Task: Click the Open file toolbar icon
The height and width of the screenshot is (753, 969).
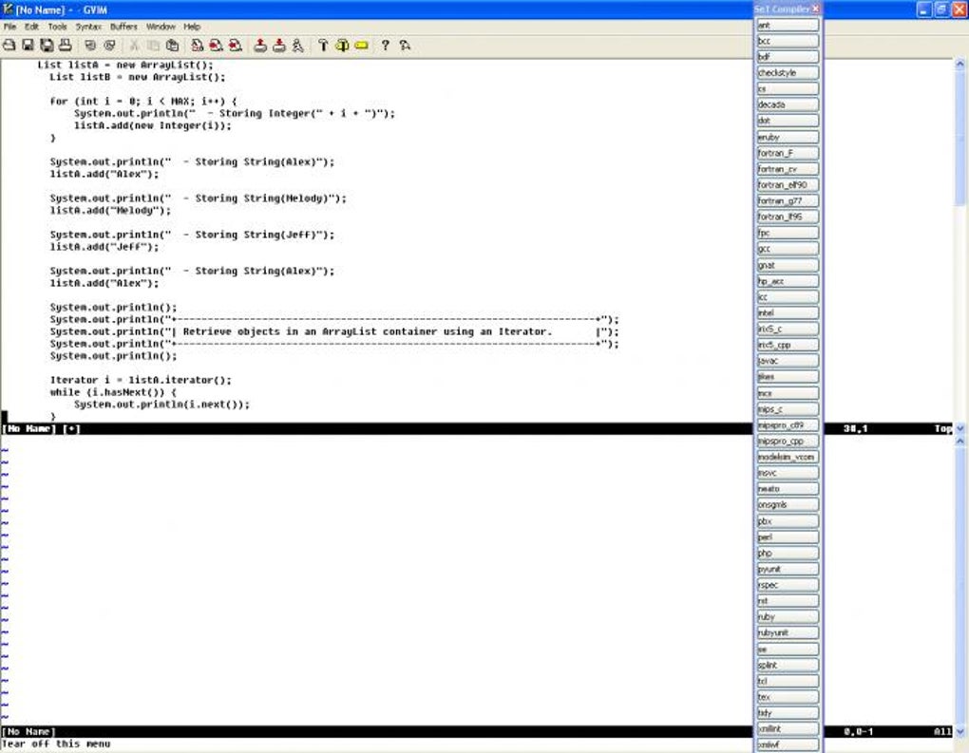Action: 9,45
